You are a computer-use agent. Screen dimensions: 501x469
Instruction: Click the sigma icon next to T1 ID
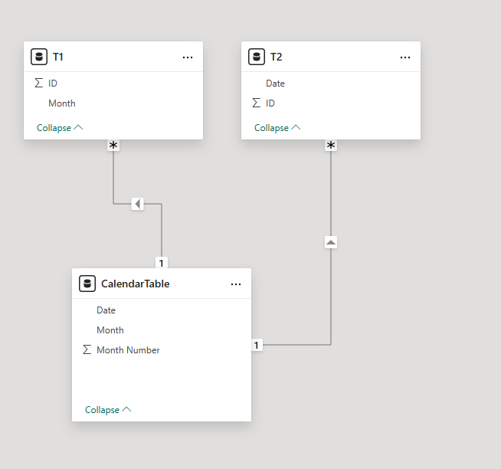point(38,83)
